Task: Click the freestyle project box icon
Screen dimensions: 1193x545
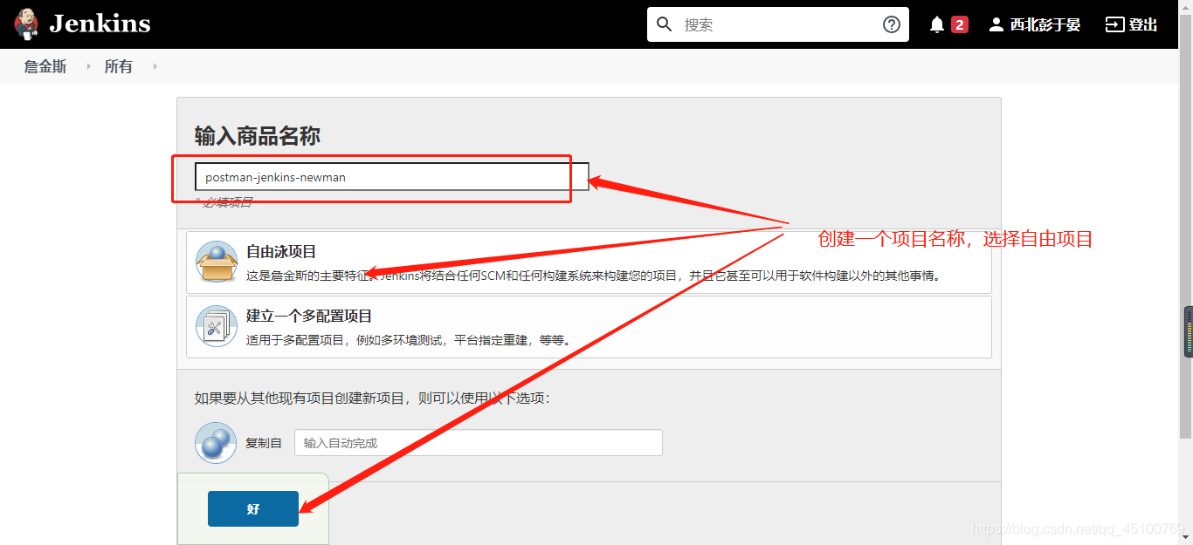Action: coord(217,262)
